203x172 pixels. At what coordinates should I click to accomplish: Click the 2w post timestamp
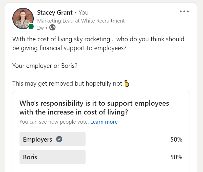click(40, 28)
